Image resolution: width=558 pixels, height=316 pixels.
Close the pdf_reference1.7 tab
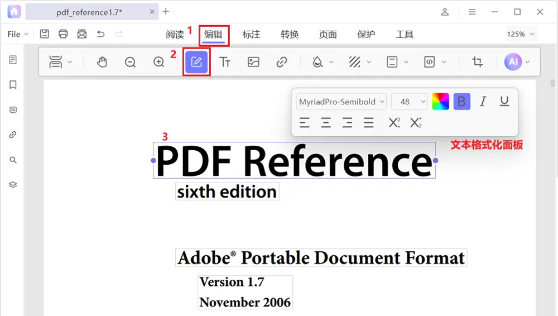tap(152, 12)
